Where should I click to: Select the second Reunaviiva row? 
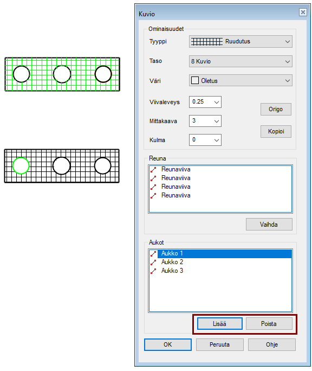220,178
